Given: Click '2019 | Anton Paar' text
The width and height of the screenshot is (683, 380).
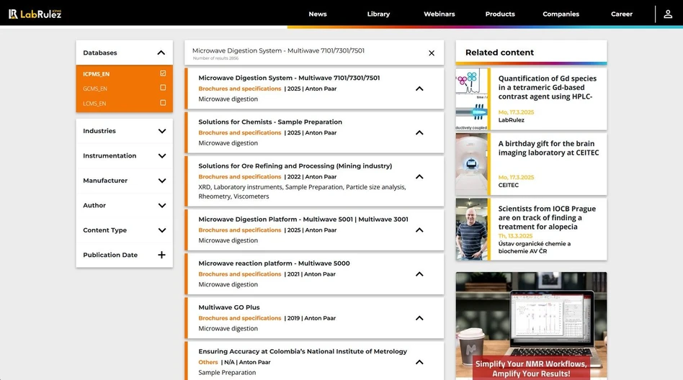Looking at the screenshot, I should pyautogui.click(x=311, y=318).
